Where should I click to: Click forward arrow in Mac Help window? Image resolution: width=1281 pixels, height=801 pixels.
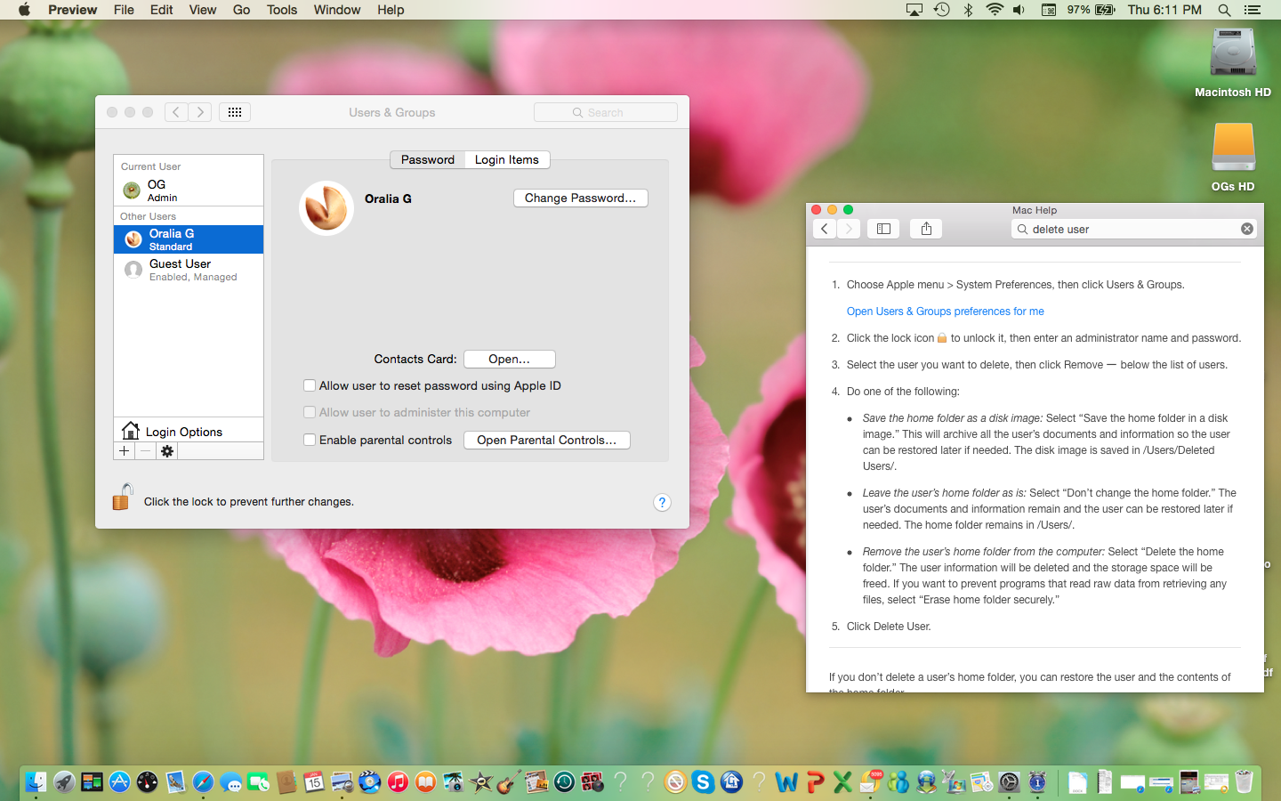click(850, 229)
